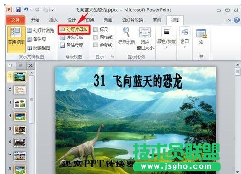Expand the 窗口 window dropdown
The height and width of the screenshot is (174, 241).
[x=184, y=37]
